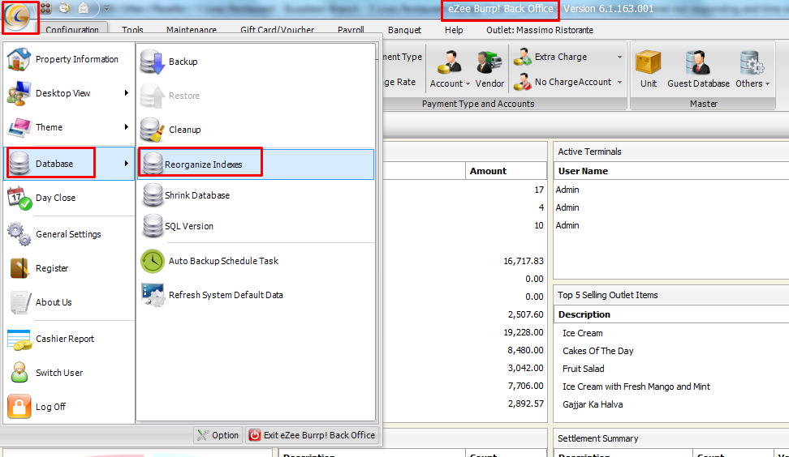This screenshot has height=457, width=789.
Task: Click Outlet: Massimo Ristorante label
Action: [x=540, y=30]
